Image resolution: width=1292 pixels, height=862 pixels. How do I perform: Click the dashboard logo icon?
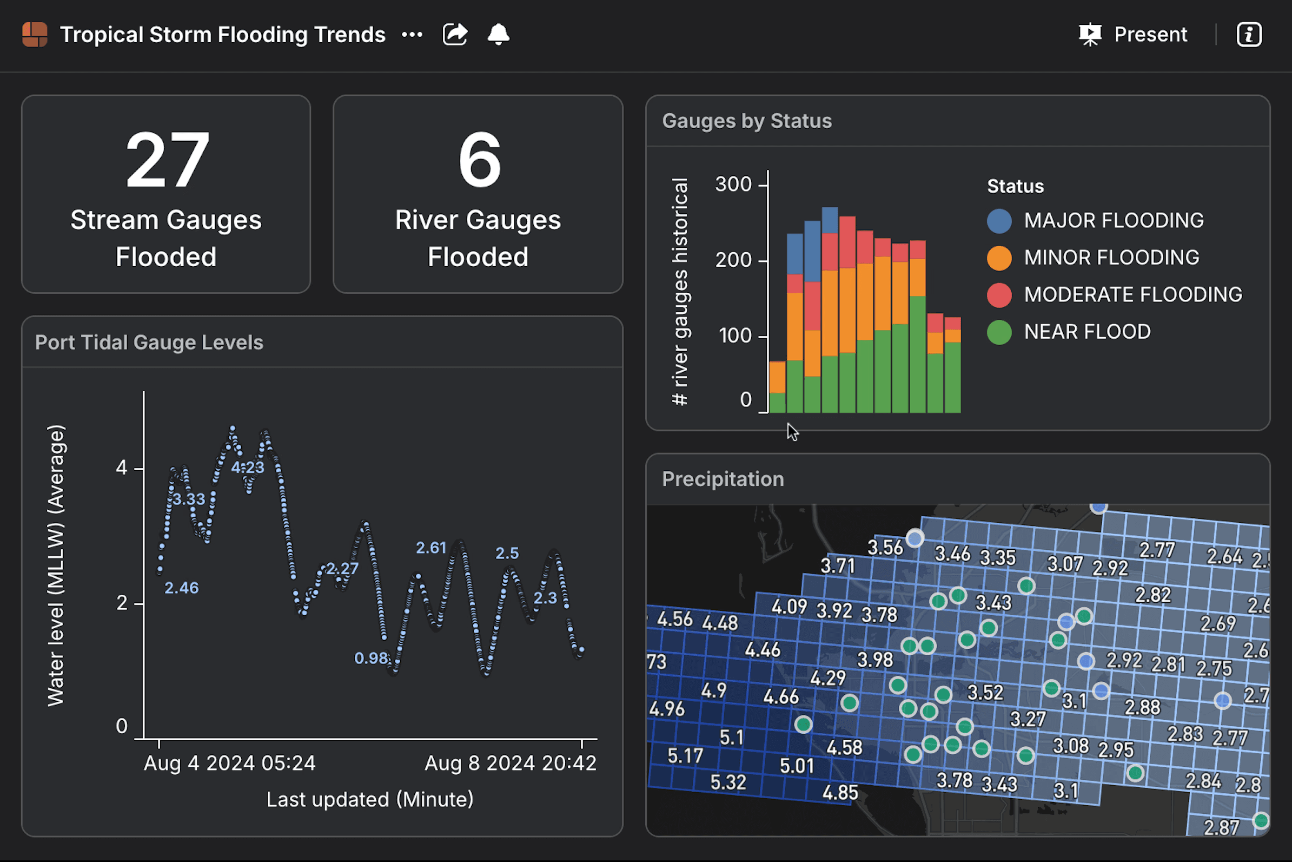pyautogui.click(x=35, y=35)
